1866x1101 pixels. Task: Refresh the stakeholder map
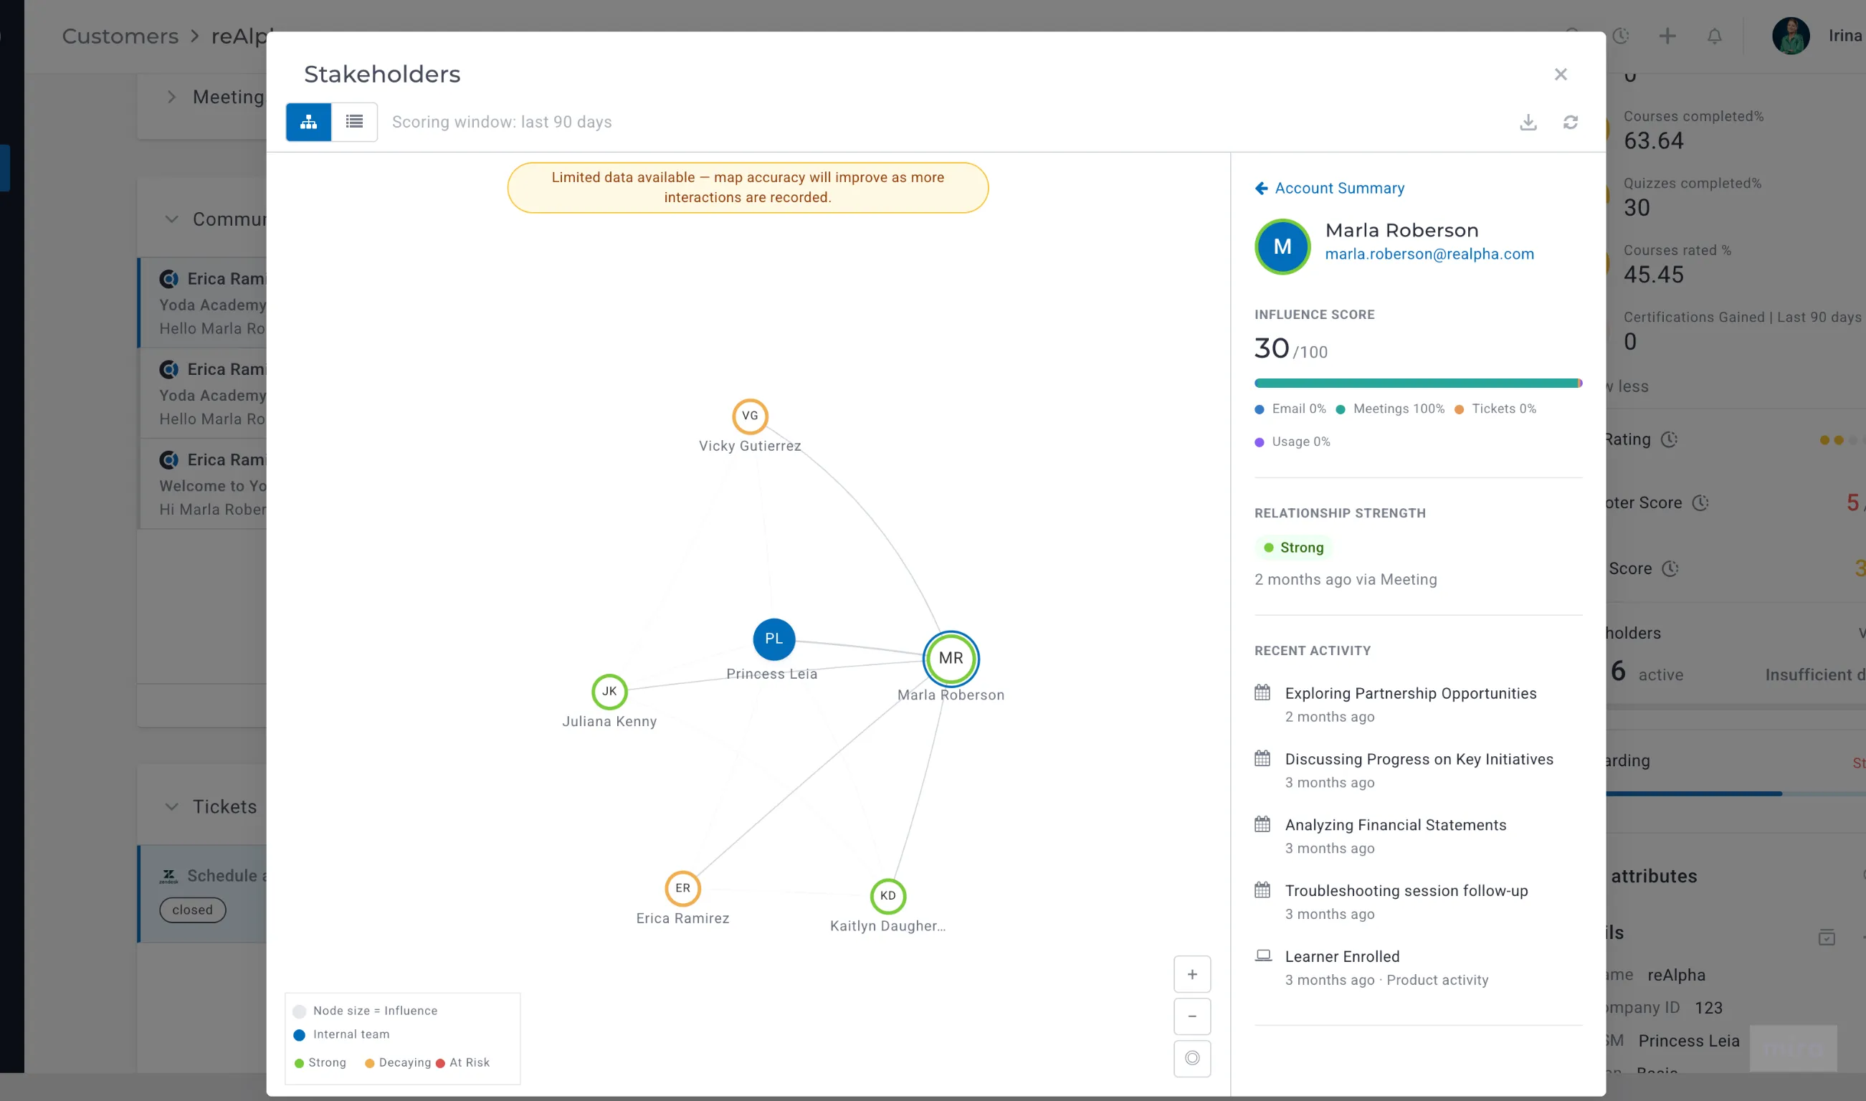pos(1570,122)
